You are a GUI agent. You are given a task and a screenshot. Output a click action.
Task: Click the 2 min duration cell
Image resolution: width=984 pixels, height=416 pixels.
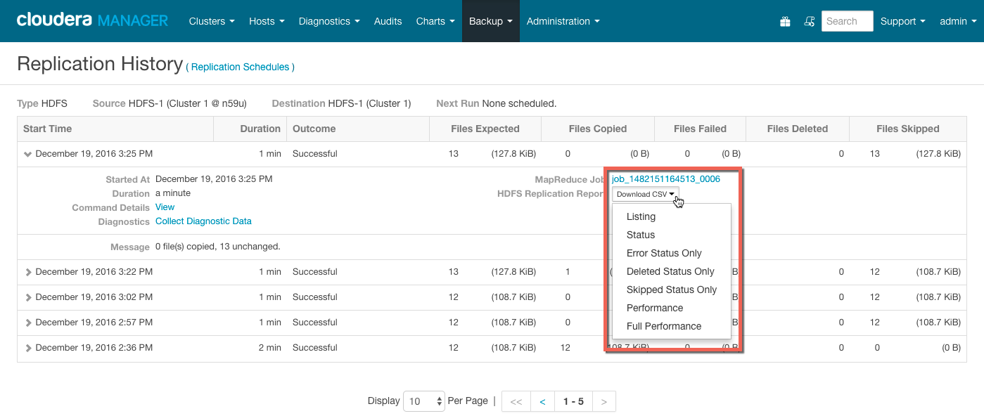tap(269, 348)
